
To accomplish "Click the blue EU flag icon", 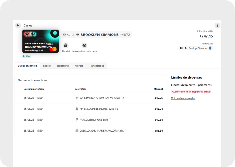I will 210,48.
